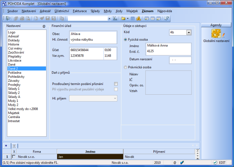Open the Fakturace menu

tap(80, 11)
